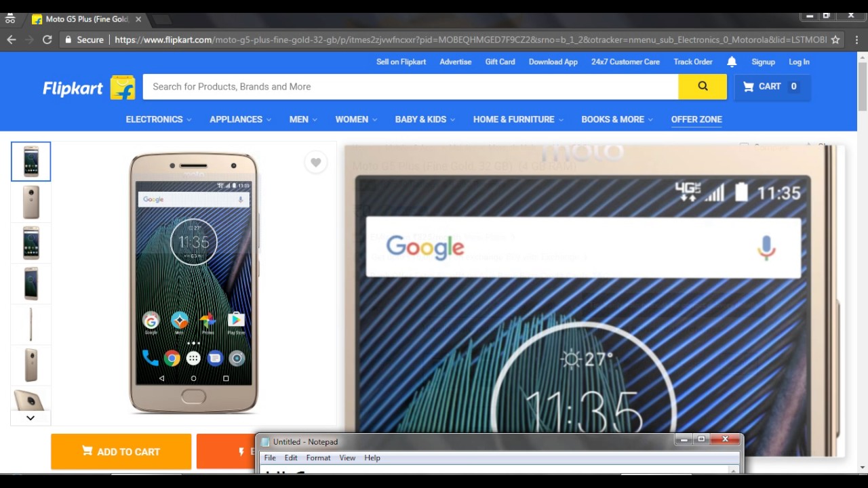Reload the page with refresh icon

click(x=47, y=40)
